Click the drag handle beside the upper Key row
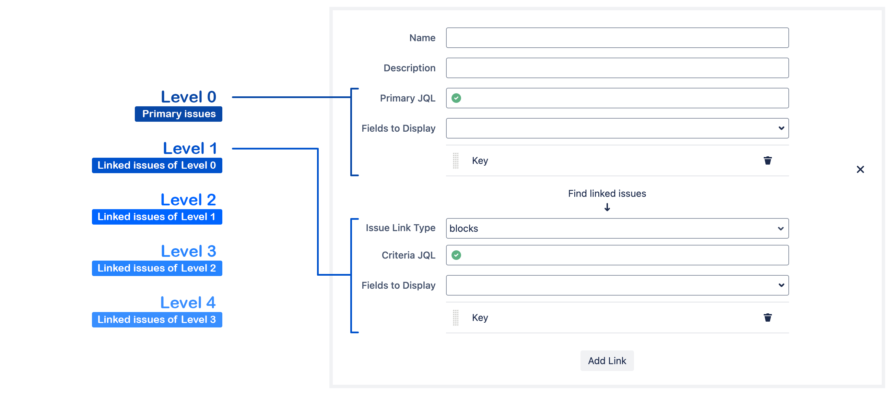This screenshot has height=395, width=892. pyautogui.click(x=456, y=160)
